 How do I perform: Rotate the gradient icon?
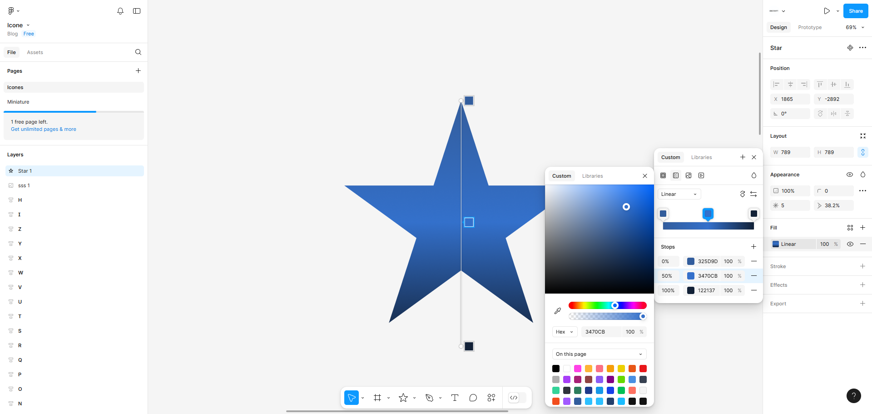point(743,194)
